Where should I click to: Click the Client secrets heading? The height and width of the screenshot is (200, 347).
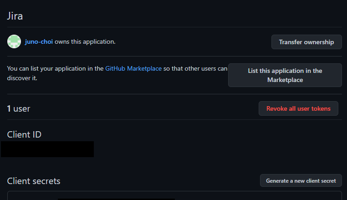[x=34, y=181]
